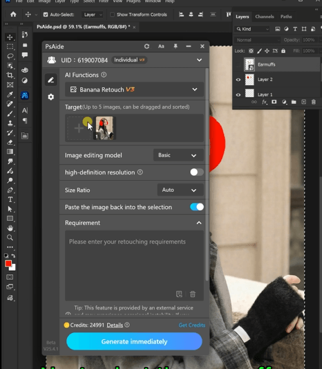Enable Show Transform Controls checkbox
Viewport: 322px width, 369px height.
point(112,15)
